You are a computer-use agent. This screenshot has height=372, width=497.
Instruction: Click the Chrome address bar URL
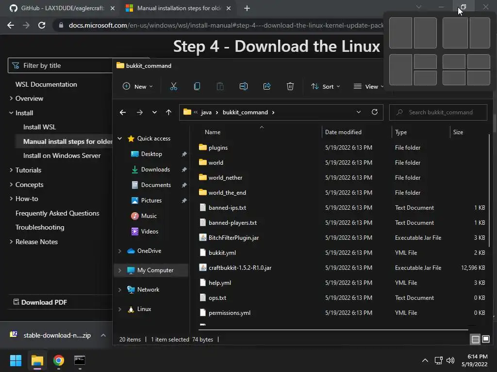pos(226,25)
